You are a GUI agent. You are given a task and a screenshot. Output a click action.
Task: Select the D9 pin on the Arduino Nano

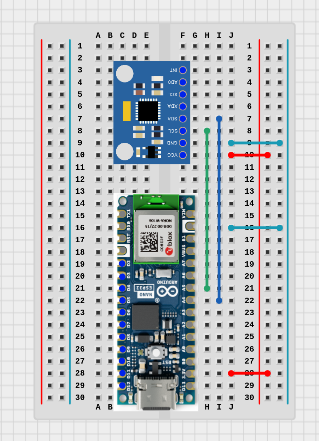tap(122, 349)
